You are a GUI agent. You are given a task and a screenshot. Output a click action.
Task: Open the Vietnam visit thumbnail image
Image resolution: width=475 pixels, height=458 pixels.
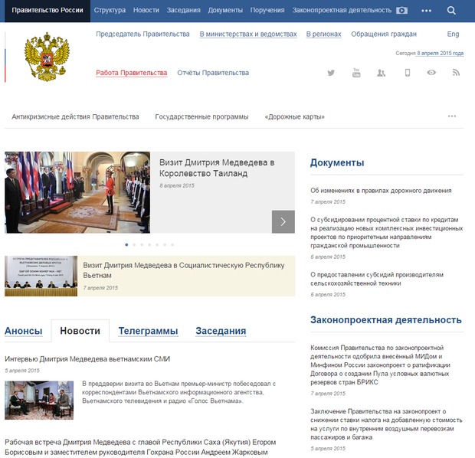[41, 276]
